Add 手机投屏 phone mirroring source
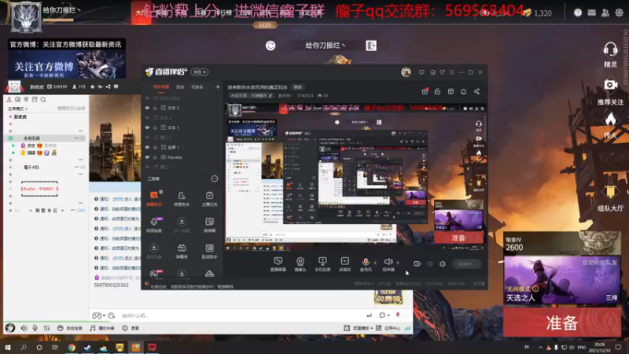 click(x=322, y=264)
